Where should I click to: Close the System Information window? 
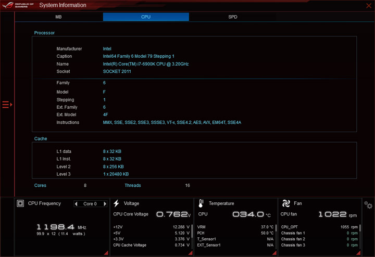[x=369, y=5]
